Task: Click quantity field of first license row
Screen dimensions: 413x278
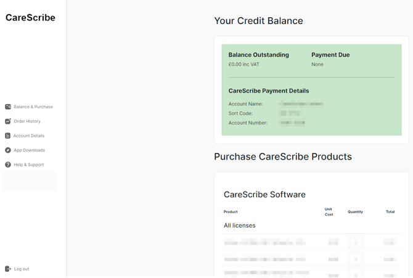Action: tap(356, 242)
